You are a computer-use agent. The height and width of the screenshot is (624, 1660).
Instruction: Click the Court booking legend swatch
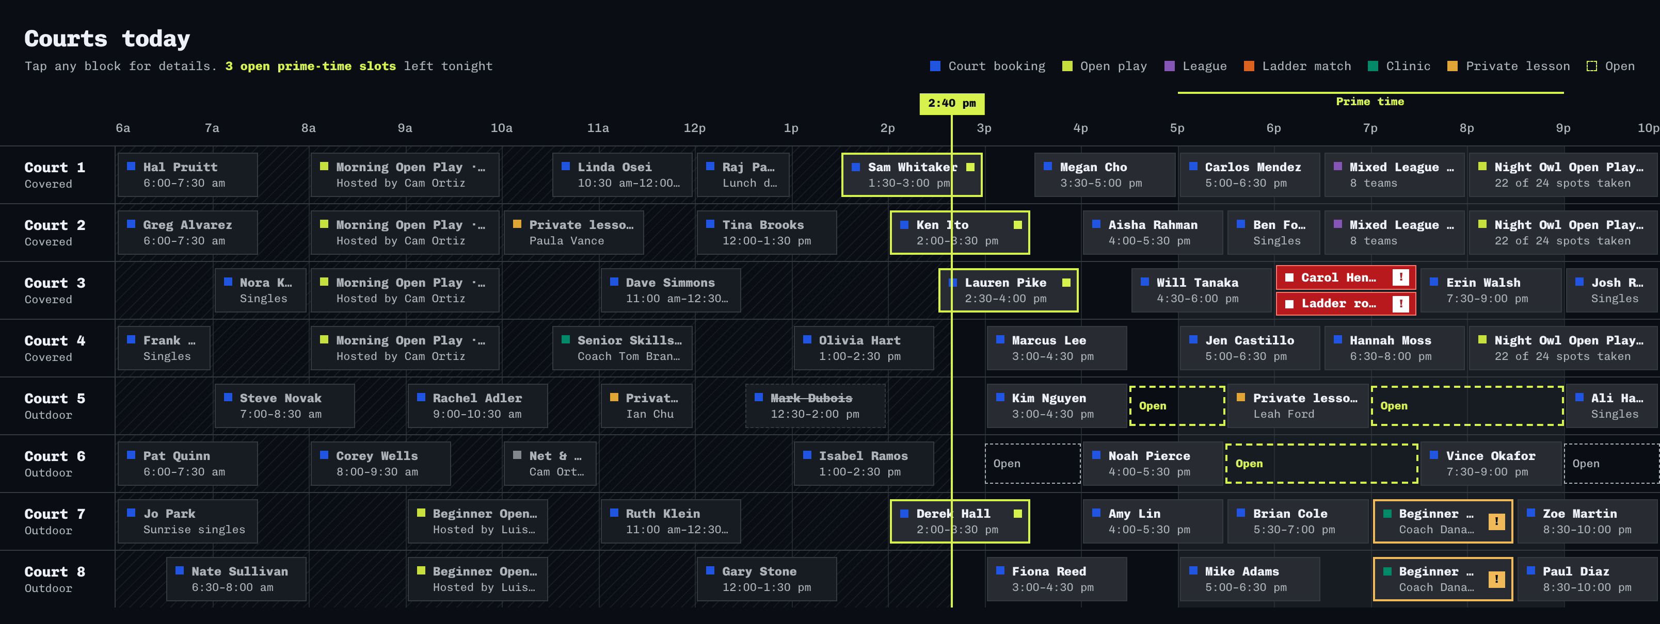(x=935, y=65)
